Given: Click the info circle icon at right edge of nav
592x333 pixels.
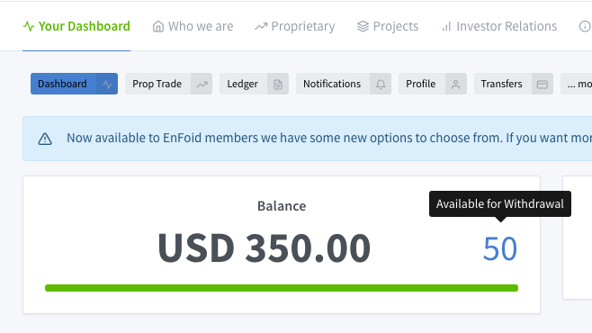Looking at the screenshot, I should coord(585,26).
